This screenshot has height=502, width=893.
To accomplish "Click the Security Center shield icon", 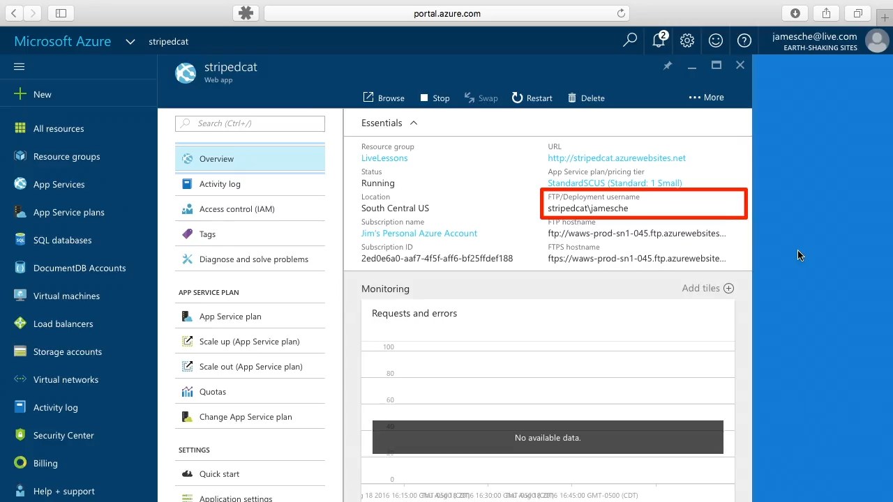I will point(20,435).
